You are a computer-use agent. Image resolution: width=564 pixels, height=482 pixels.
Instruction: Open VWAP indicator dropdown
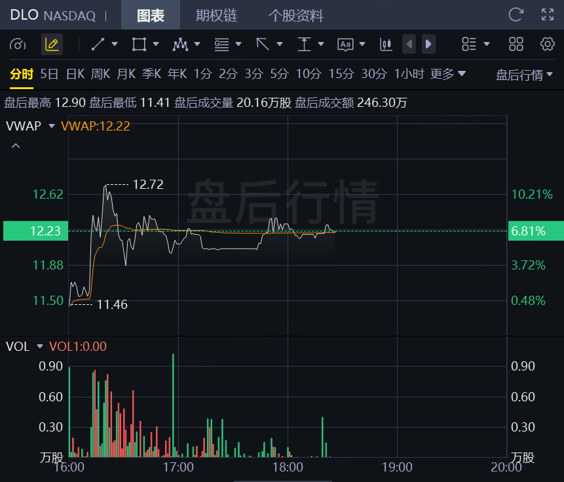(x=52, y=126)
